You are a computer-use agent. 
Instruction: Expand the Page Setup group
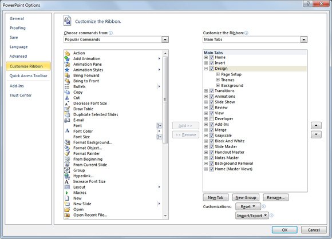(218, 74)
